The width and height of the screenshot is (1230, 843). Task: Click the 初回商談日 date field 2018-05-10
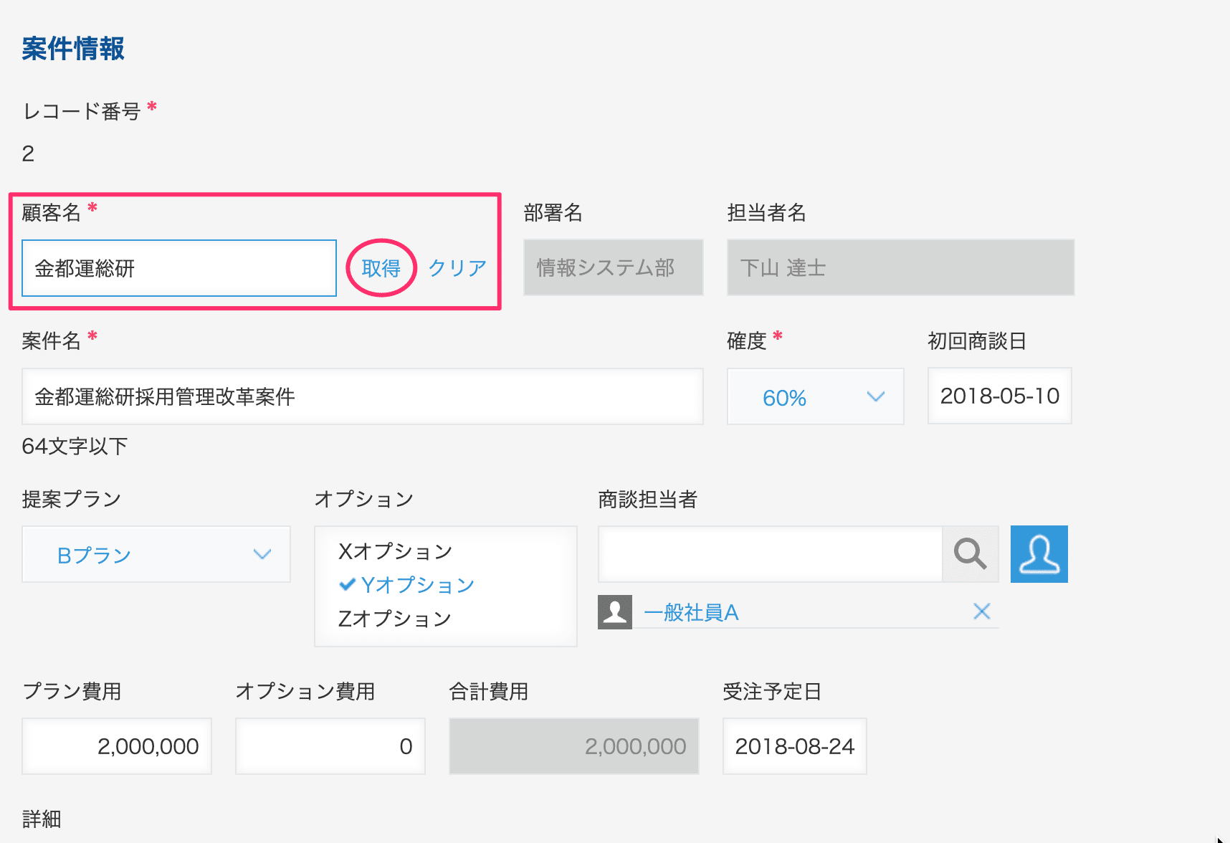(x=1000, y=396)
